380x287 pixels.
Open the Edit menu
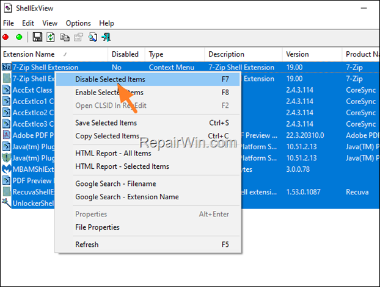tap(28, 23)
